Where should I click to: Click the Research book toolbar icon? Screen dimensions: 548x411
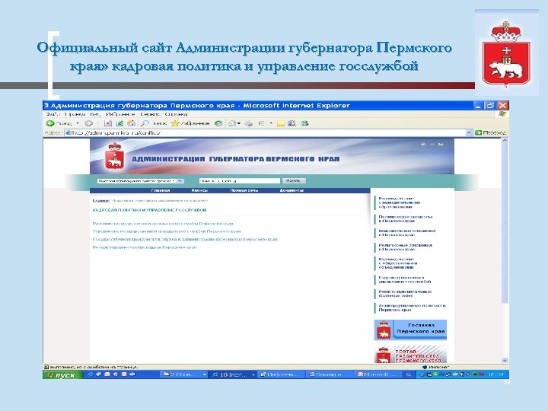[292, 123]
